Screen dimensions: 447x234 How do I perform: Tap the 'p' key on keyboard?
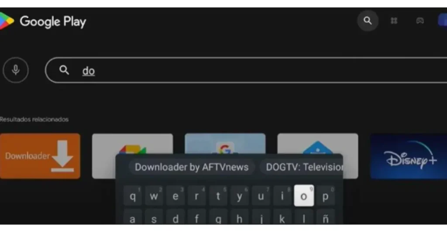[x=325, y=196]
